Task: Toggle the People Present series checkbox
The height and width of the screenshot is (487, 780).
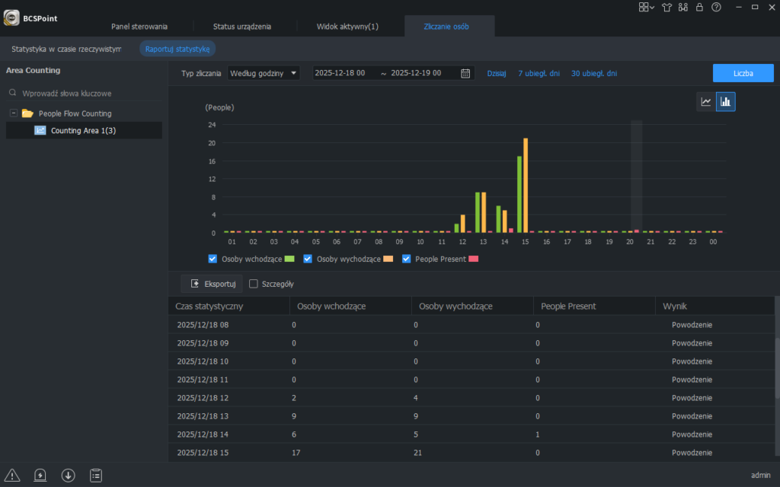Action: pos(407,259)
